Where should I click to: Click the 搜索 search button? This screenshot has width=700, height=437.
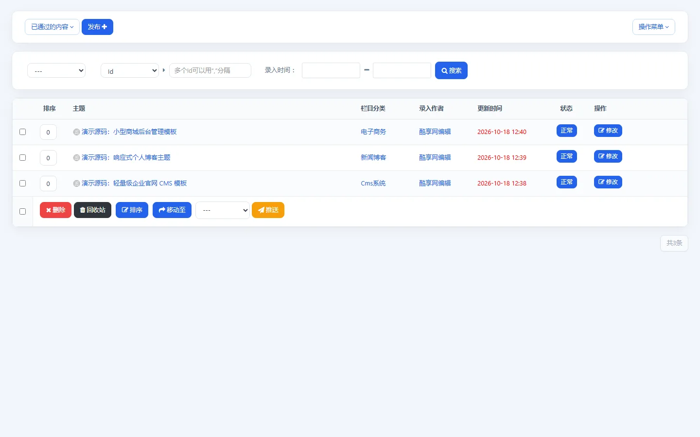click(451, 70)
